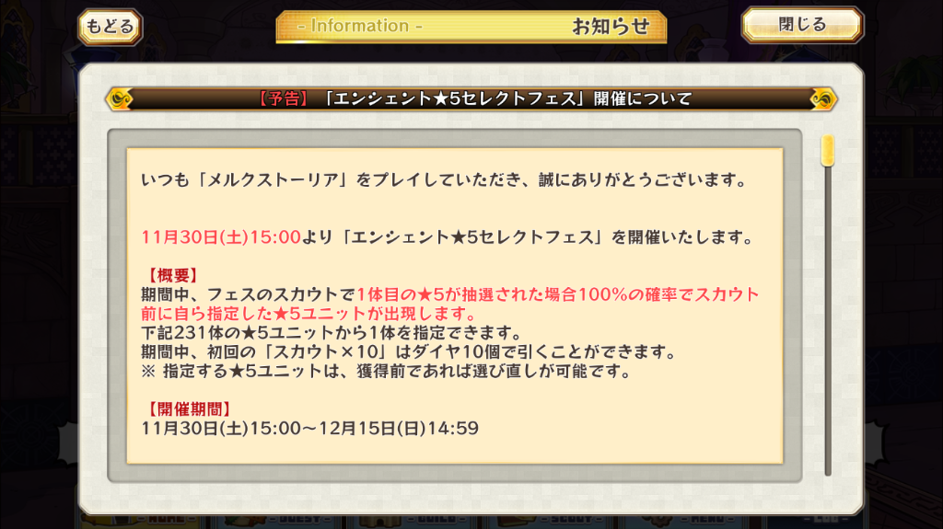Open the dimmed HOME tab at bottom

tap(166, 520)
